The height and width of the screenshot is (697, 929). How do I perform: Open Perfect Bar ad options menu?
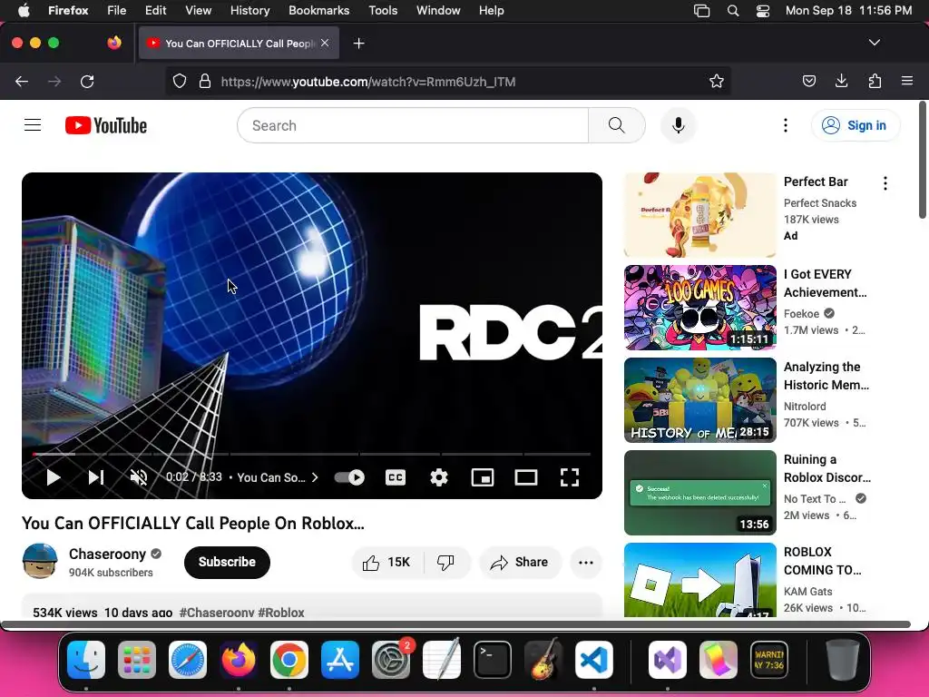pos(885,183)
